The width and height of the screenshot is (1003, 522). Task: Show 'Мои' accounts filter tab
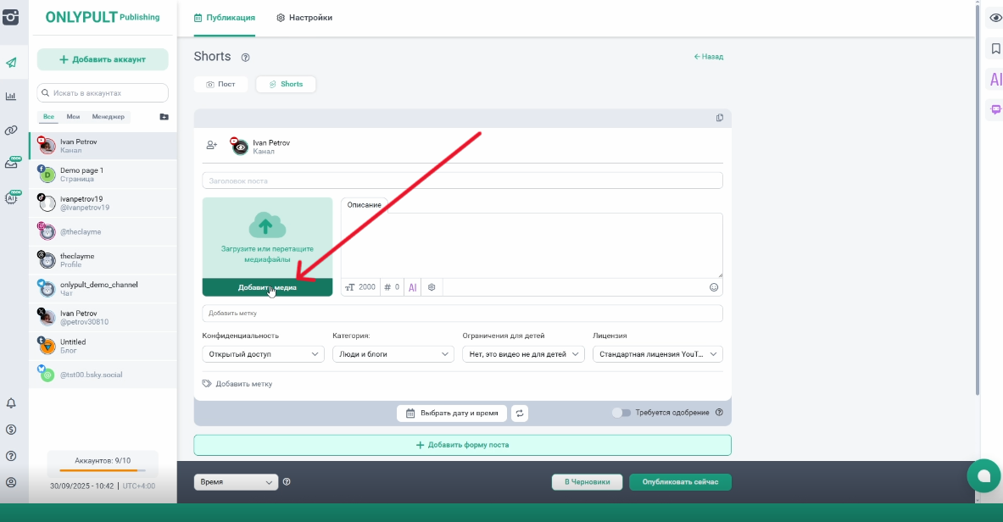[x=73, y=117]
